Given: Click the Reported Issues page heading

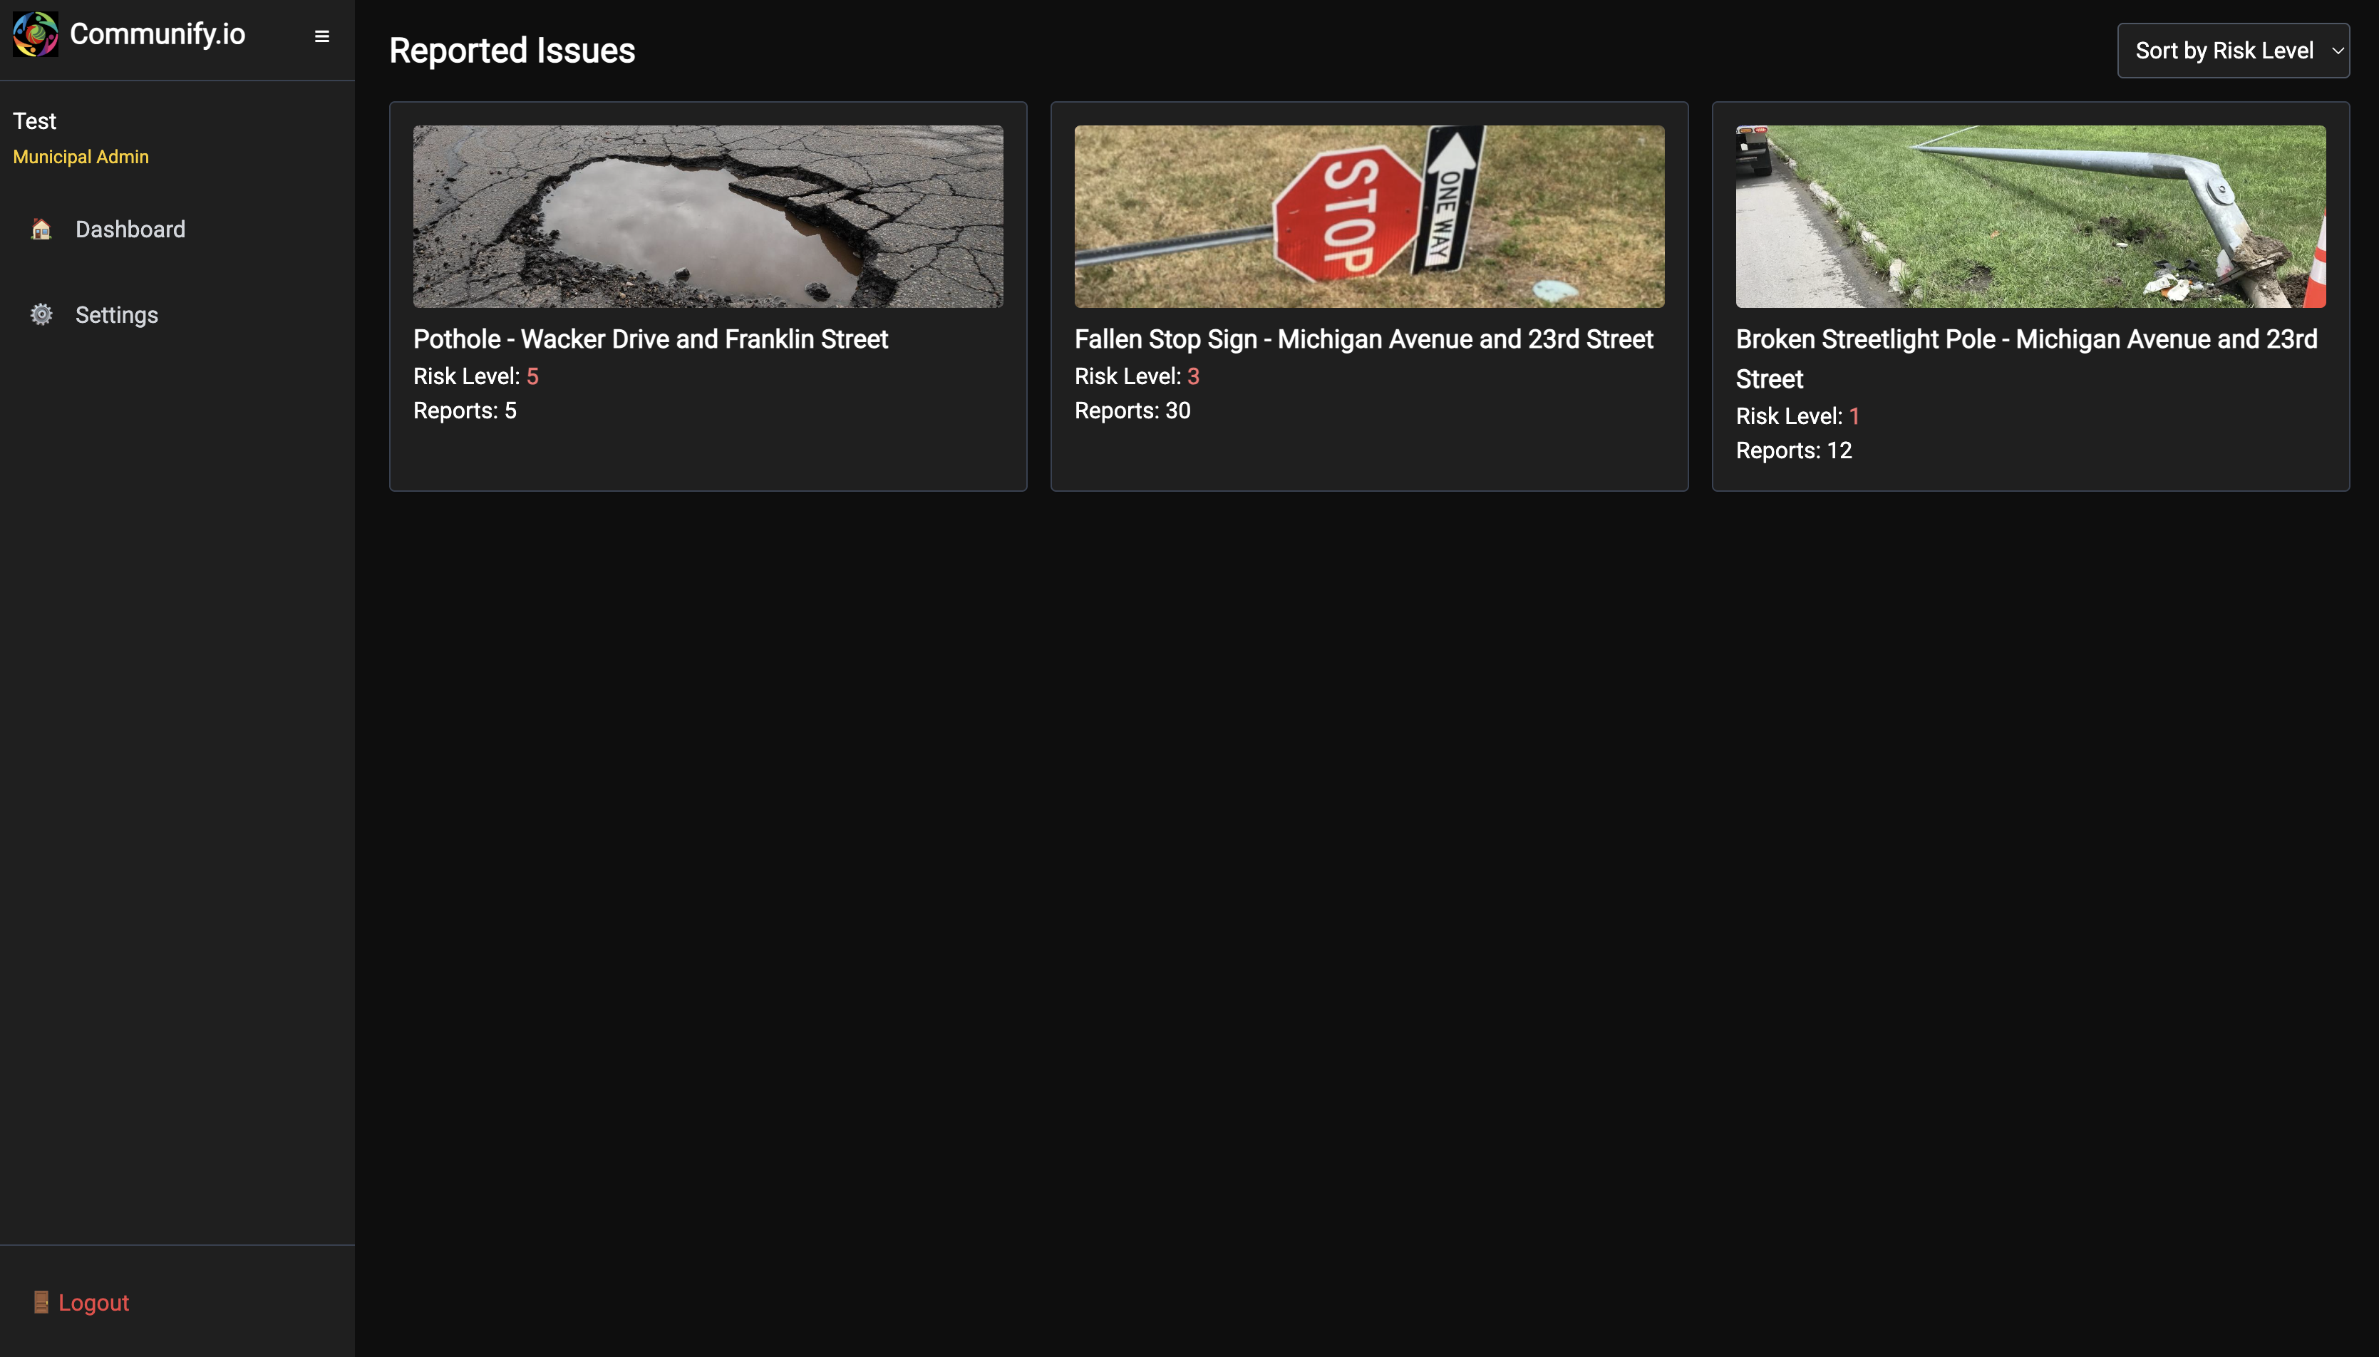Looking at the screenshot, I should pos(512,51).
